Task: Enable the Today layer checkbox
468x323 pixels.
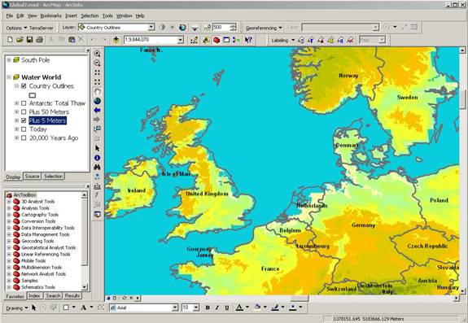Action: point(24,129)
